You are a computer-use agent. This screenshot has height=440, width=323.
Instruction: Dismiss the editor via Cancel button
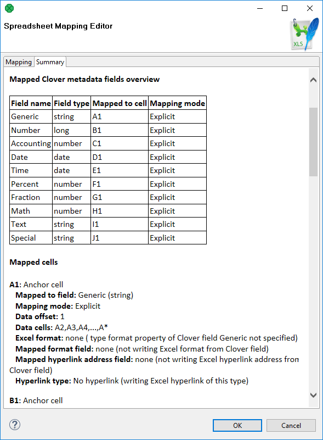click(291, 425)
